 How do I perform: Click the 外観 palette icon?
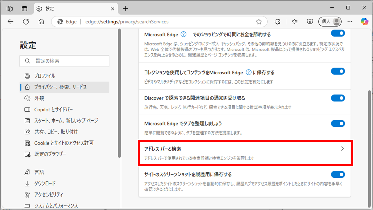[x=27, y=98]
